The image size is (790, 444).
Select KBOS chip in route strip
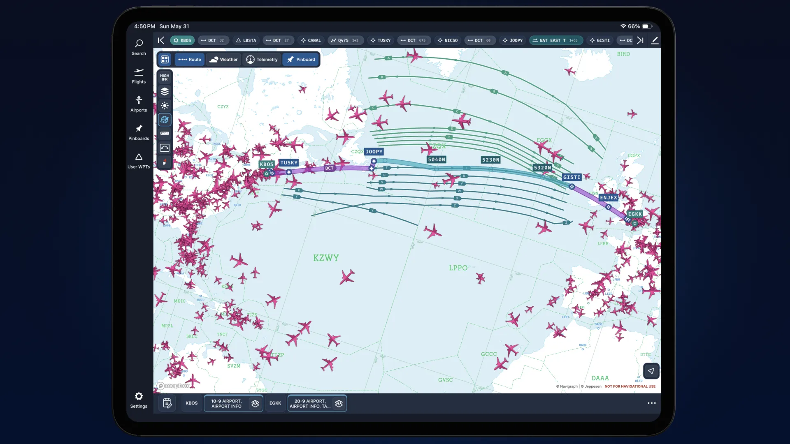tap(182, 40)
